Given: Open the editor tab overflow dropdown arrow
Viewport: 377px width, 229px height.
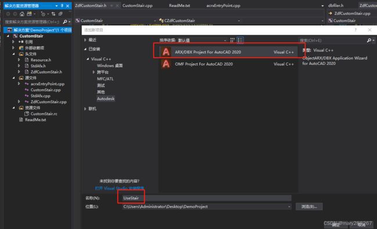Looking at the screenshot, I should (322, 6).
